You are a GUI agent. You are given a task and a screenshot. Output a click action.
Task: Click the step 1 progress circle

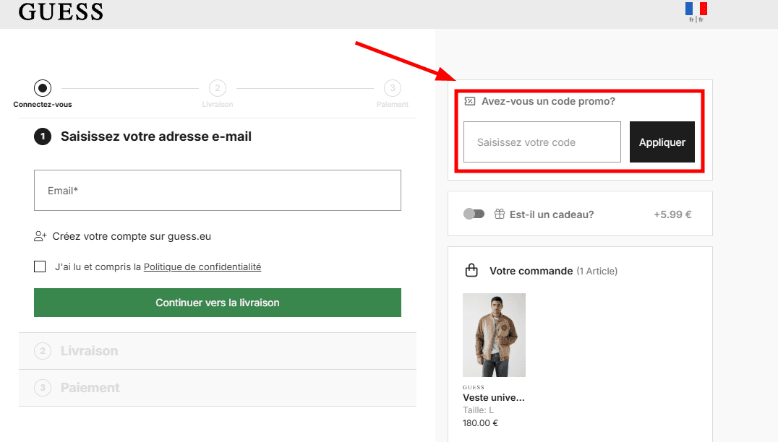pyautogui.click(x=43, y=88)
